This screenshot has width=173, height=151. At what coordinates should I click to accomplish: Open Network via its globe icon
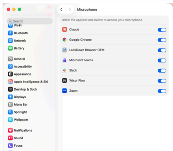tap(10, 41)
